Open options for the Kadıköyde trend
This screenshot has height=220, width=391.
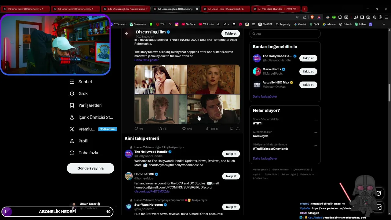coord(315,133)
